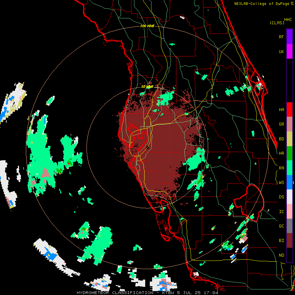This screenshot has height=295, width=295.
Task: Click the red HA color swatch in the legend
Action: tap(289, 109)
